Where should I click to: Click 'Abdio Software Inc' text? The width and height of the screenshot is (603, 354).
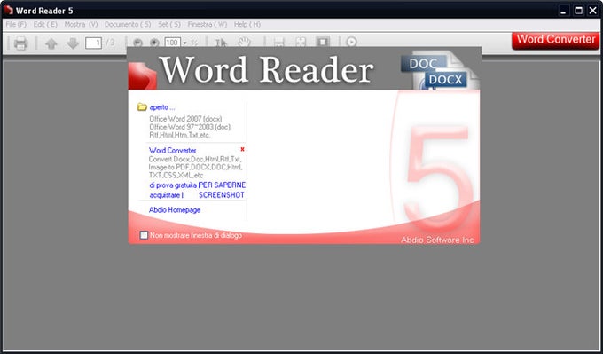(437, 240)
